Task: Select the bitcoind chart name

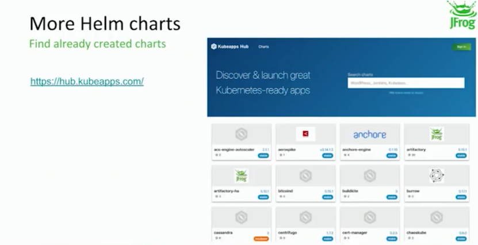Action: [286, 191]
